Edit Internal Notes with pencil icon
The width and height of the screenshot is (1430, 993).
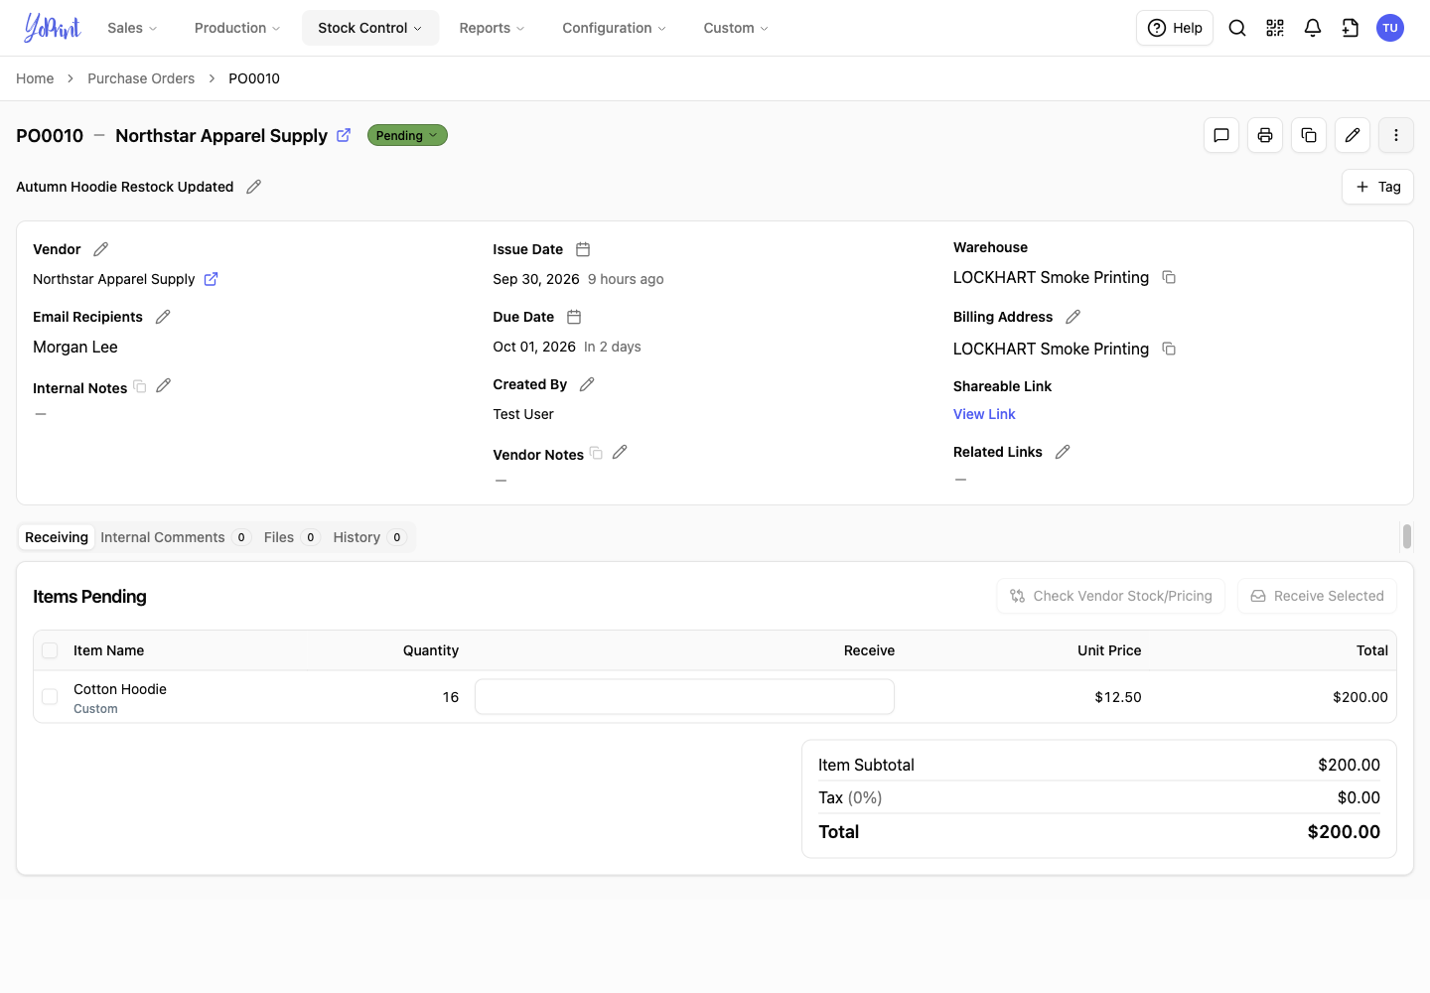[x=164, y=385]
